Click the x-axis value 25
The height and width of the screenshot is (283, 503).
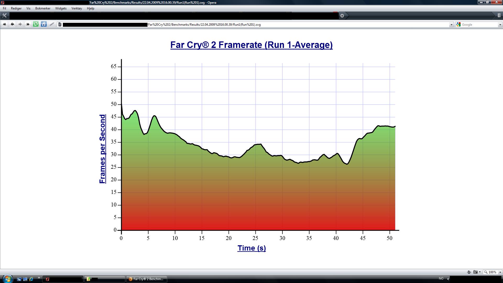pyautogui.click(x=255, y=238)
